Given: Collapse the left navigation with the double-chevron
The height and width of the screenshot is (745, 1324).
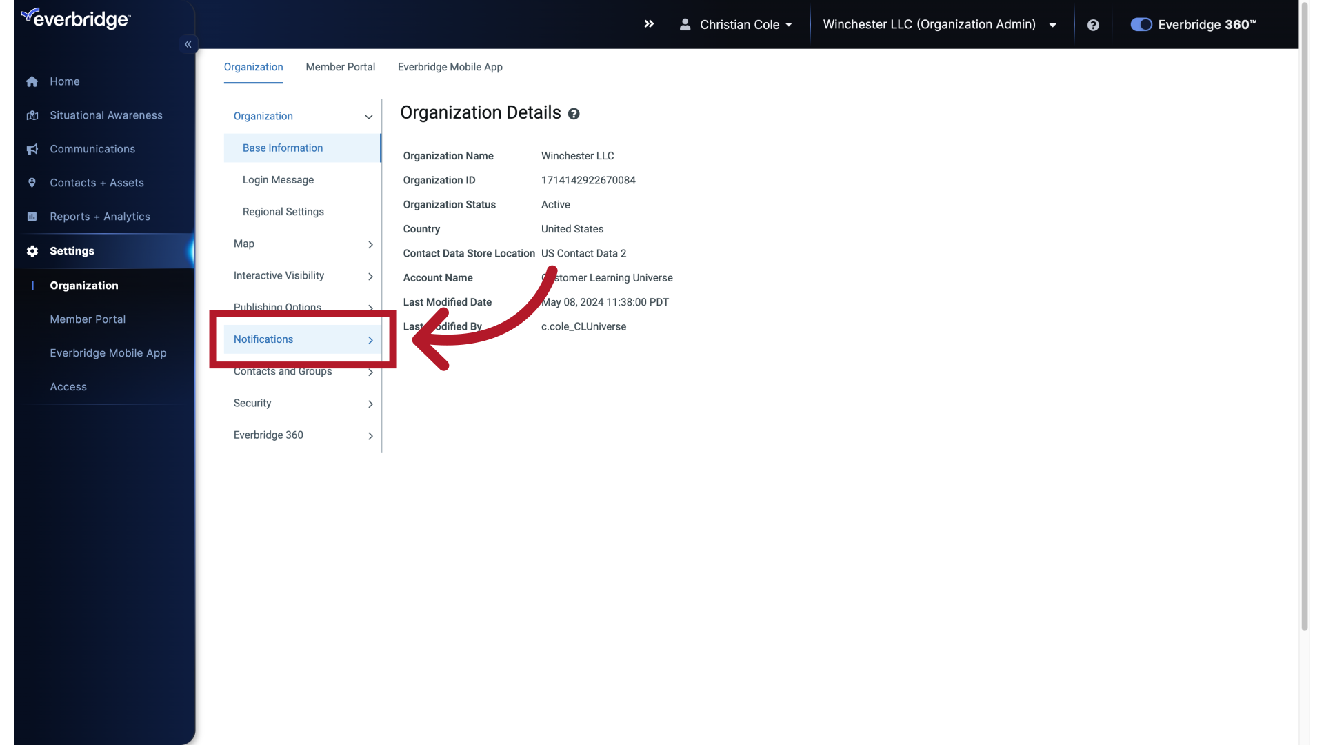Looking at the screenshot, I should click(x=188, y=43).
